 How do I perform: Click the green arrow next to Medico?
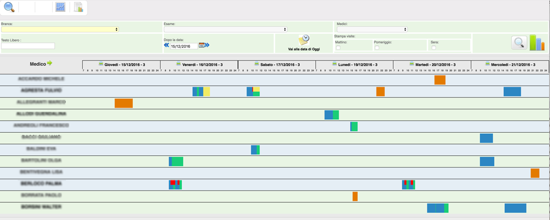50,63
